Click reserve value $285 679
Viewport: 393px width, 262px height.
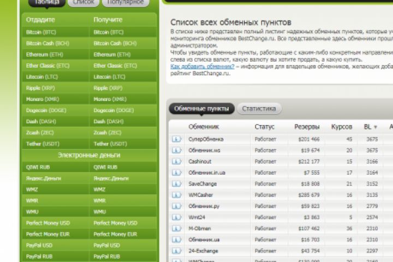click(x=309, y=195)
